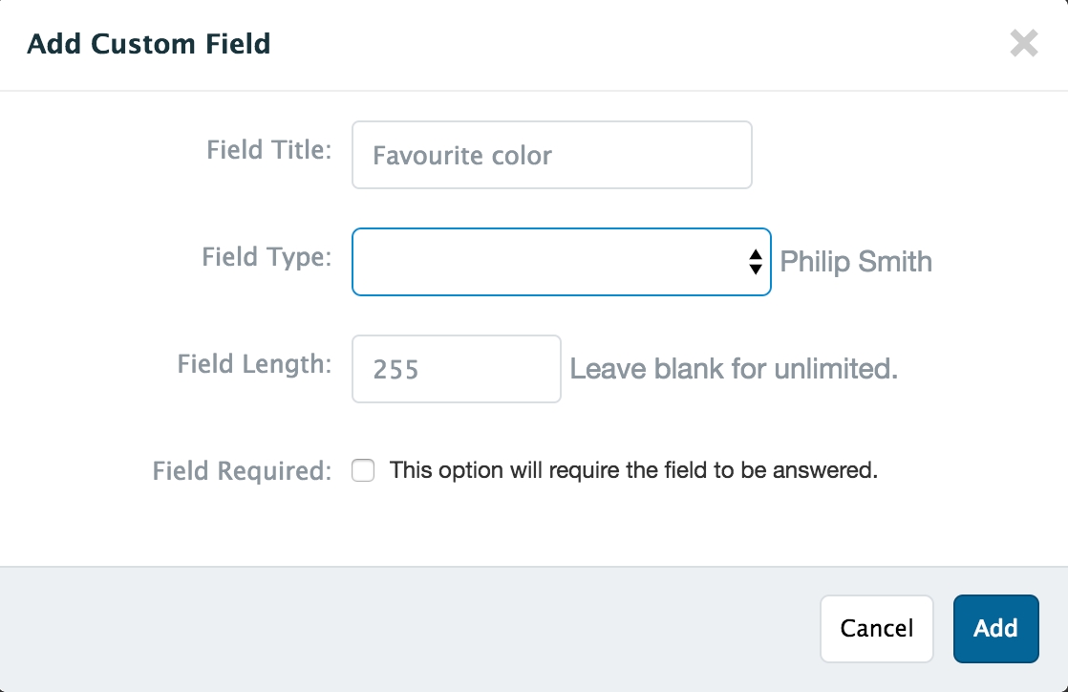Click the "Field Title:" label

click(268, 150)
